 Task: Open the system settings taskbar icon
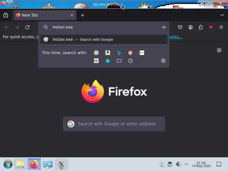48,164
